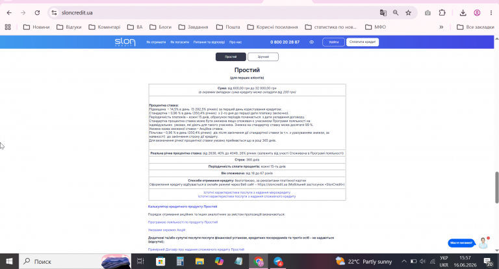
Task: Open Microsoft Store from the taskbar
Action: [x=160, y=261]
